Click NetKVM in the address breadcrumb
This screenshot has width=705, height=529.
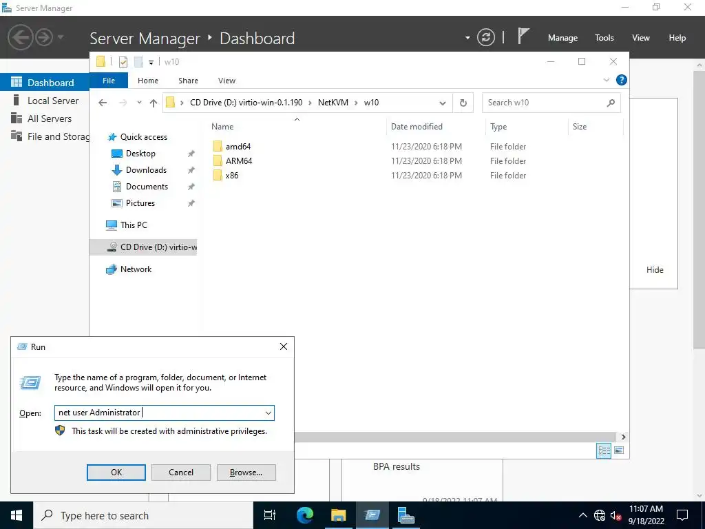tap(333, 103)
